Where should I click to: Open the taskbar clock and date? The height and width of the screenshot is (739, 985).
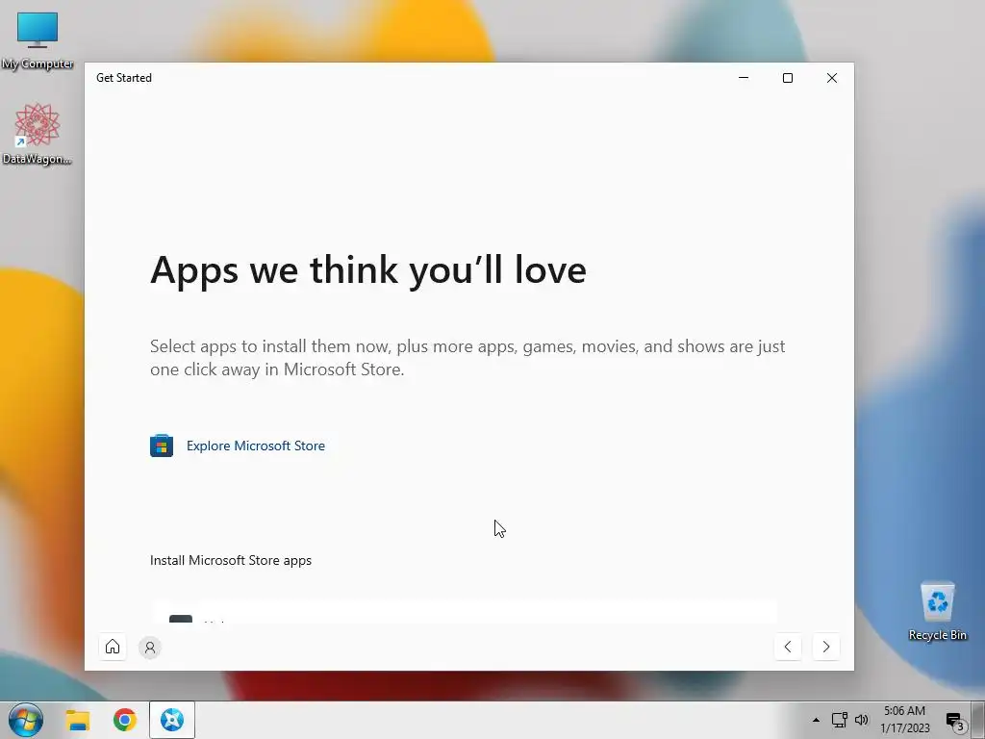coord(904,720)
